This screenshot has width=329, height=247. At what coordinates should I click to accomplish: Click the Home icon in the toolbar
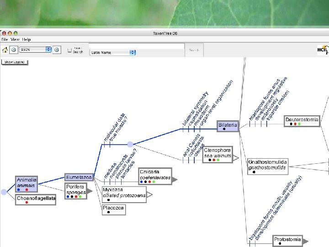point(5,50)
